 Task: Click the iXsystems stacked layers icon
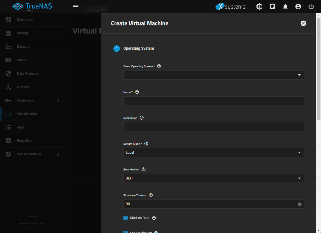pos(259,6)
